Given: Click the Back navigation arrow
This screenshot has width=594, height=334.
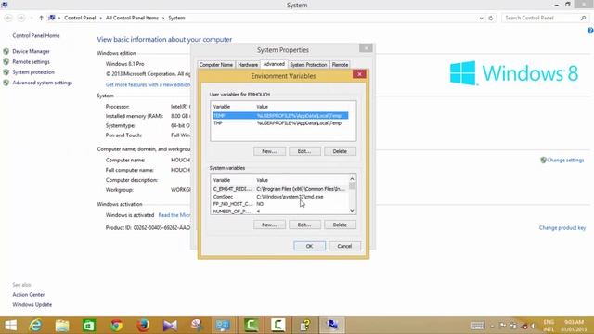Looking at the screenshot, I should [8, 18].
